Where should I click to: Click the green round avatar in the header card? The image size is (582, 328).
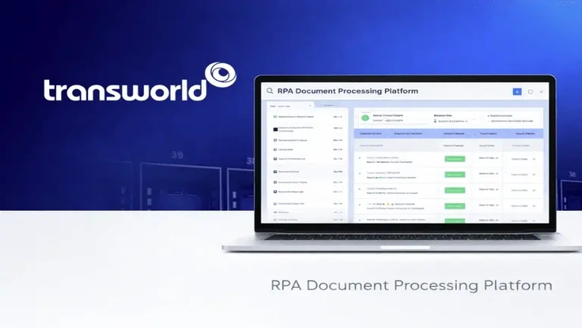pos(365,118)
